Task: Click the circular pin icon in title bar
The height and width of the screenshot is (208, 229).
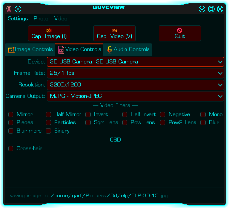Action: pyautogui.click(x=18, y=9)
